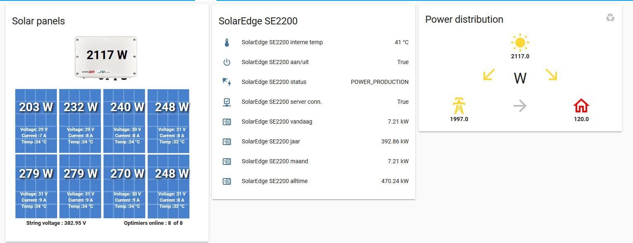
Task: Open the SolarEdge SE2200 status row
Action: (274, 82)
